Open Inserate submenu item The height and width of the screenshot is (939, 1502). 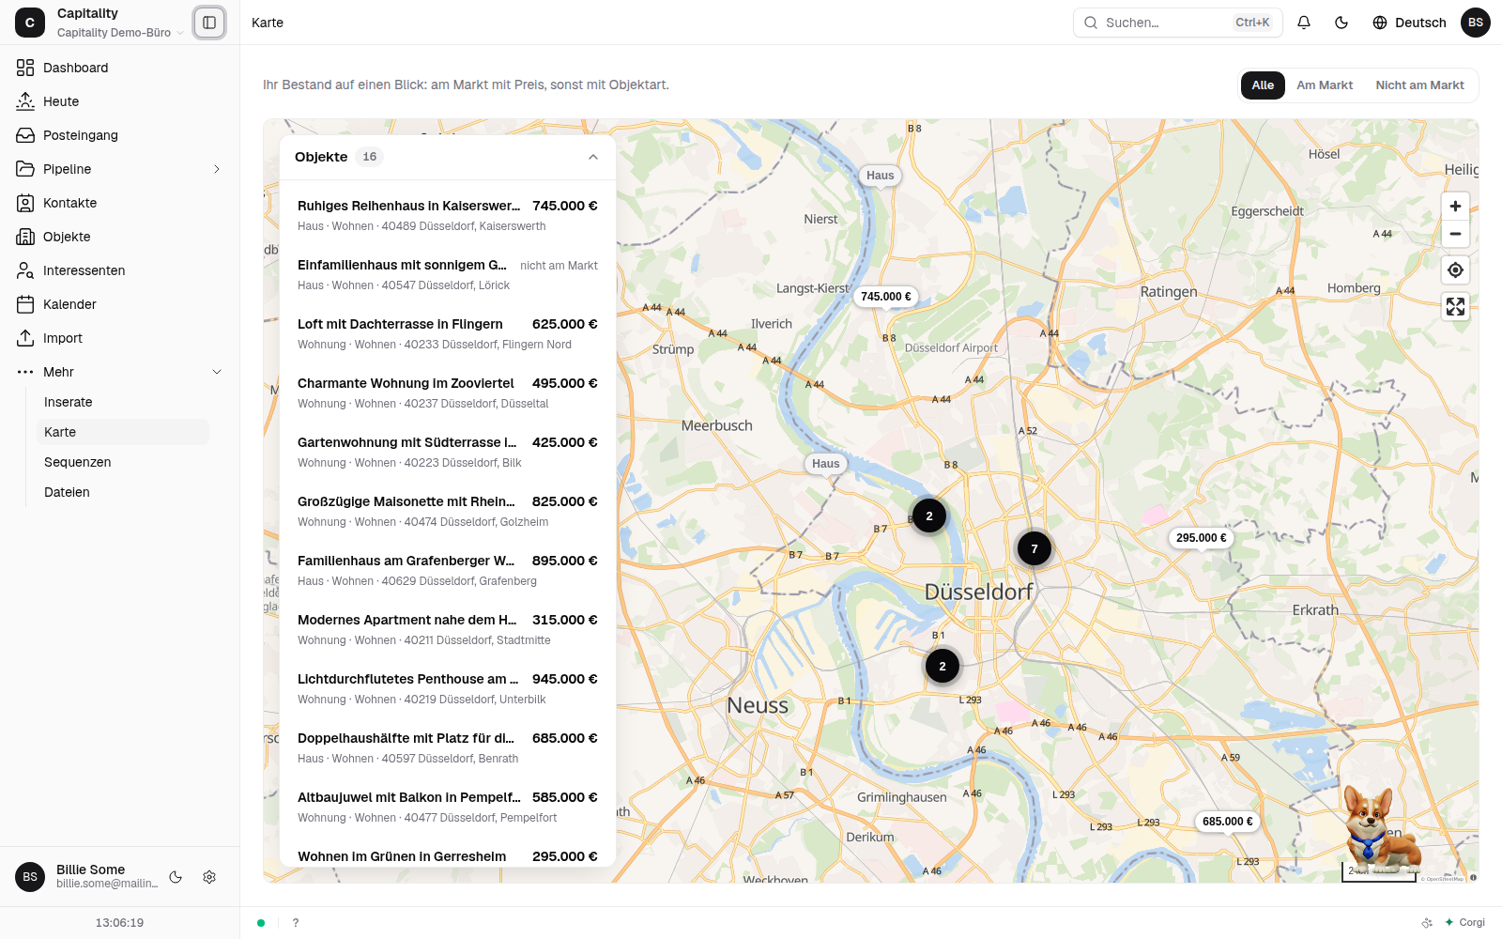pos(122,402)
